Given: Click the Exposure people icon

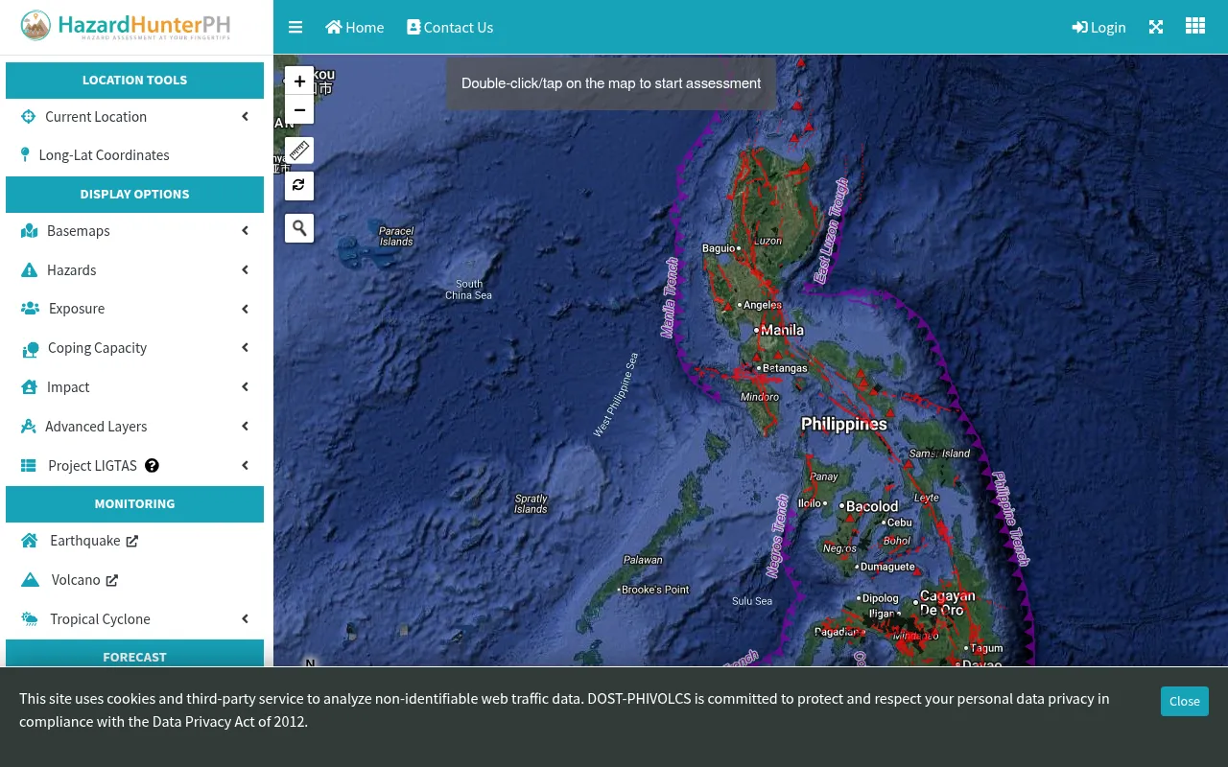Looking at the screenshot, I should tap(31, 309).
